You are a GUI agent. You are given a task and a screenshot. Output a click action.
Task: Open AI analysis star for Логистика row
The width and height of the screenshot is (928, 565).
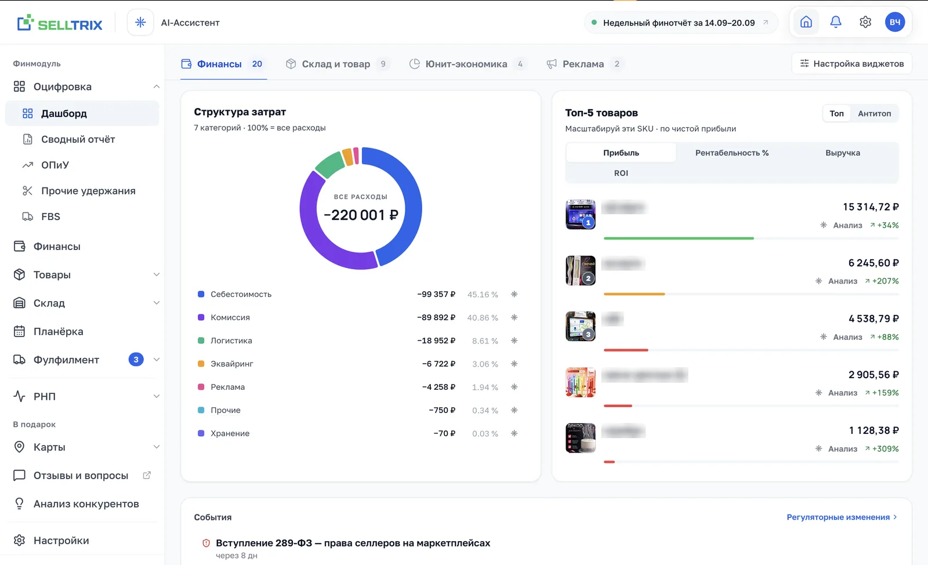click(514, 341)
